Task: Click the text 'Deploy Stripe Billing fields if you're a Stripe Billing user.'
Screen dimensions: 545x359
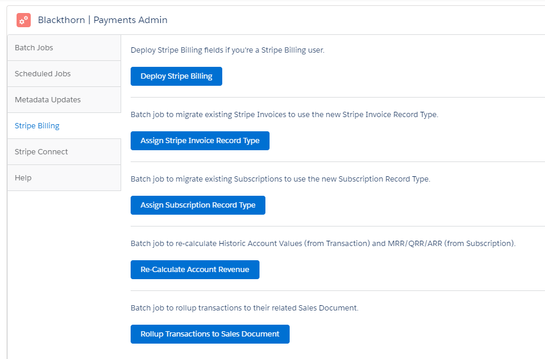Action: click(x=228, y=50)
